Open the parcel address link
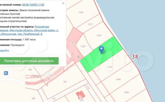The height and width of the screenshot is (102, 165). pos(29,30)
